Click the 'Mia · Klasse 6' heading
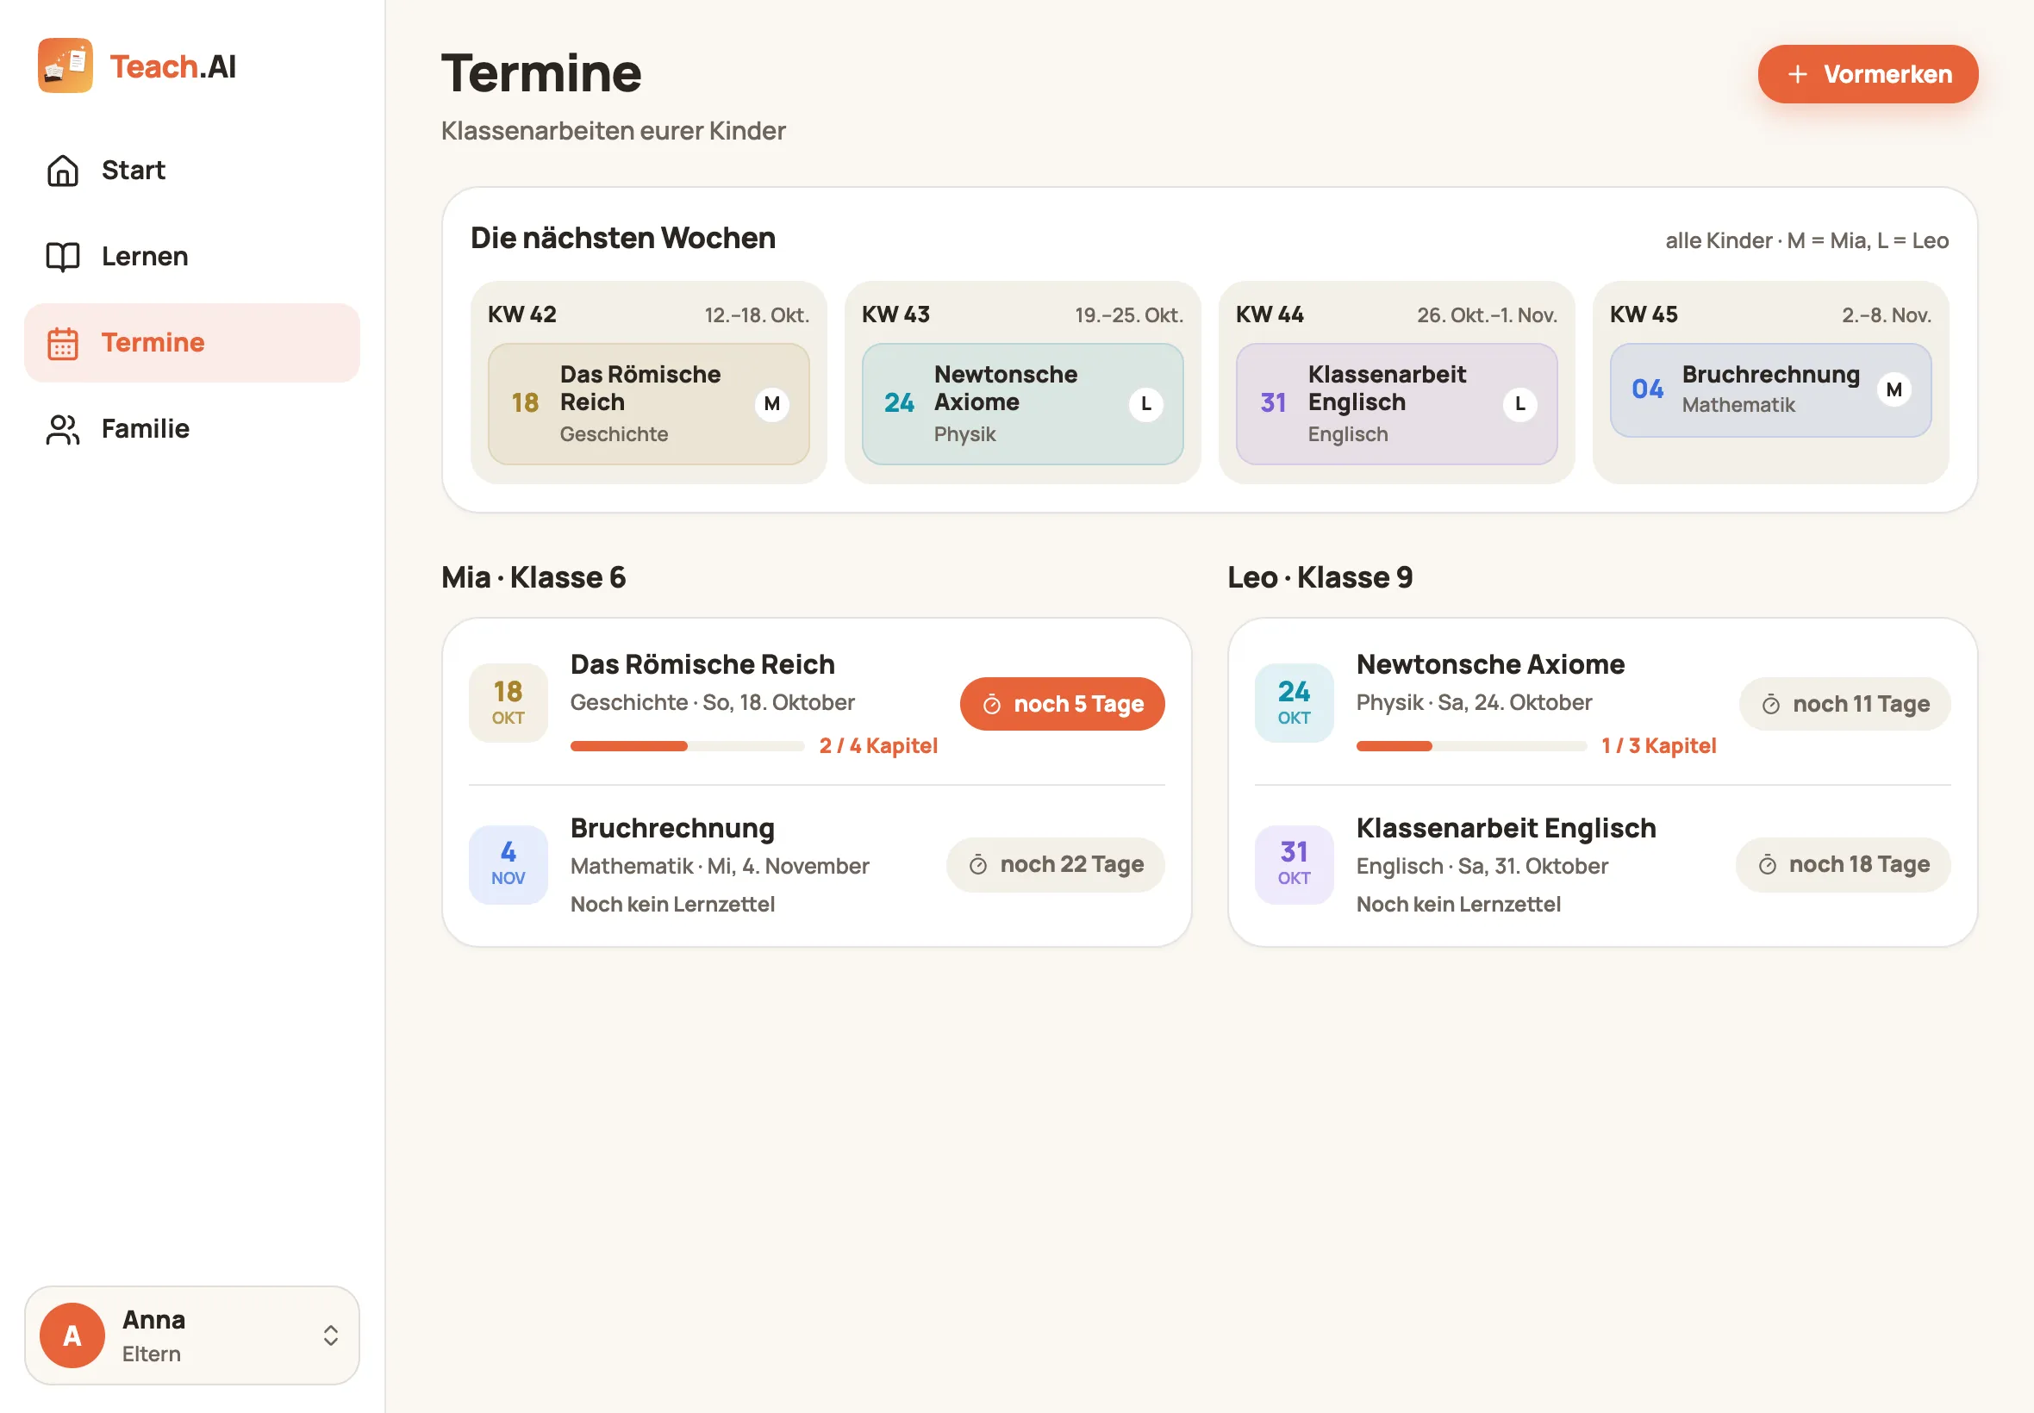This screenshot has height=1413, width=2034. [x=533, y=577]
